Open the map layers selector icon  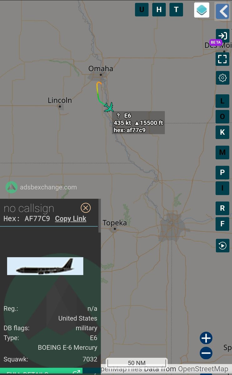tap(202, 10)
